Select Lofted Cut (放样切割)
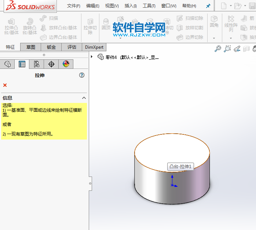The height and width of the screenshot is (230, 256). pos(190,28)
